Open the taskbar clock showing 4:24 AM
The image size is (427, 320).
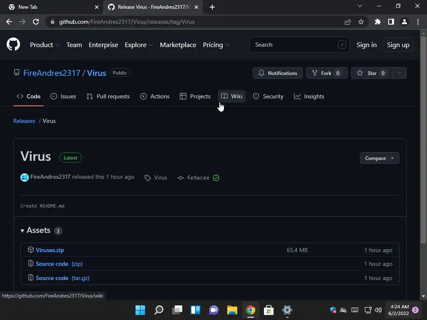click(x=399, y=310)
